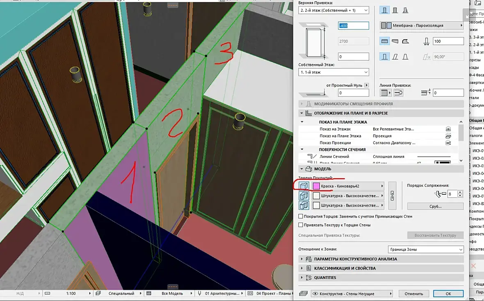Click the pen set icon beside 01 Архитектурны
This screenshot has height=301, width=484.
point(199,293)
